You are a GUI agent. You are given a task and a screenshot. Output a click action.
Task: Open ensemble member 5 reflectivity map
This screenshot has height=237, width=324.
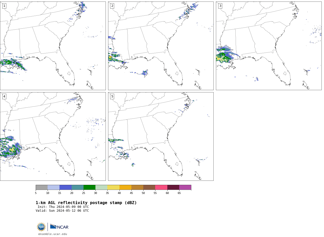click(161, 136)
